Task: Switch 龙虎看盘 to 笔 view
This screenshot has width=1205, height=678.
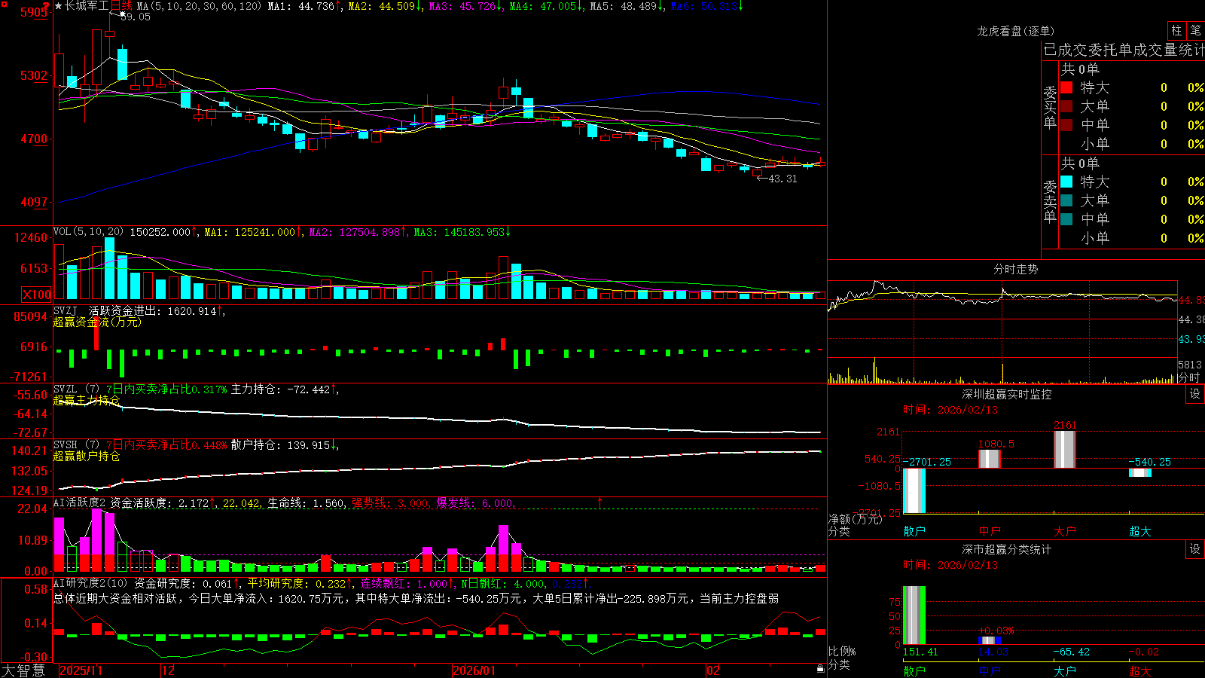Action: [x=1196, y=30]
